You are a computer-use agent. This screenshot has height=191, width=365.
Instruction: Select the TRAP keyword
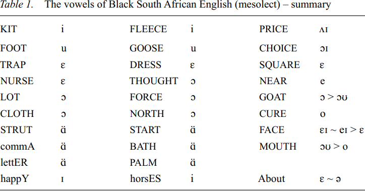tap(13, 65)
